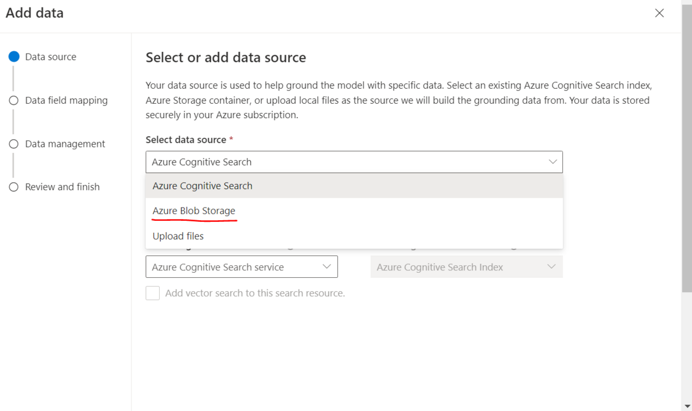The width and height of the screenshot is (692, 411).
Task: Click the 'Select or add data source' heading
Action: [226, 58]
